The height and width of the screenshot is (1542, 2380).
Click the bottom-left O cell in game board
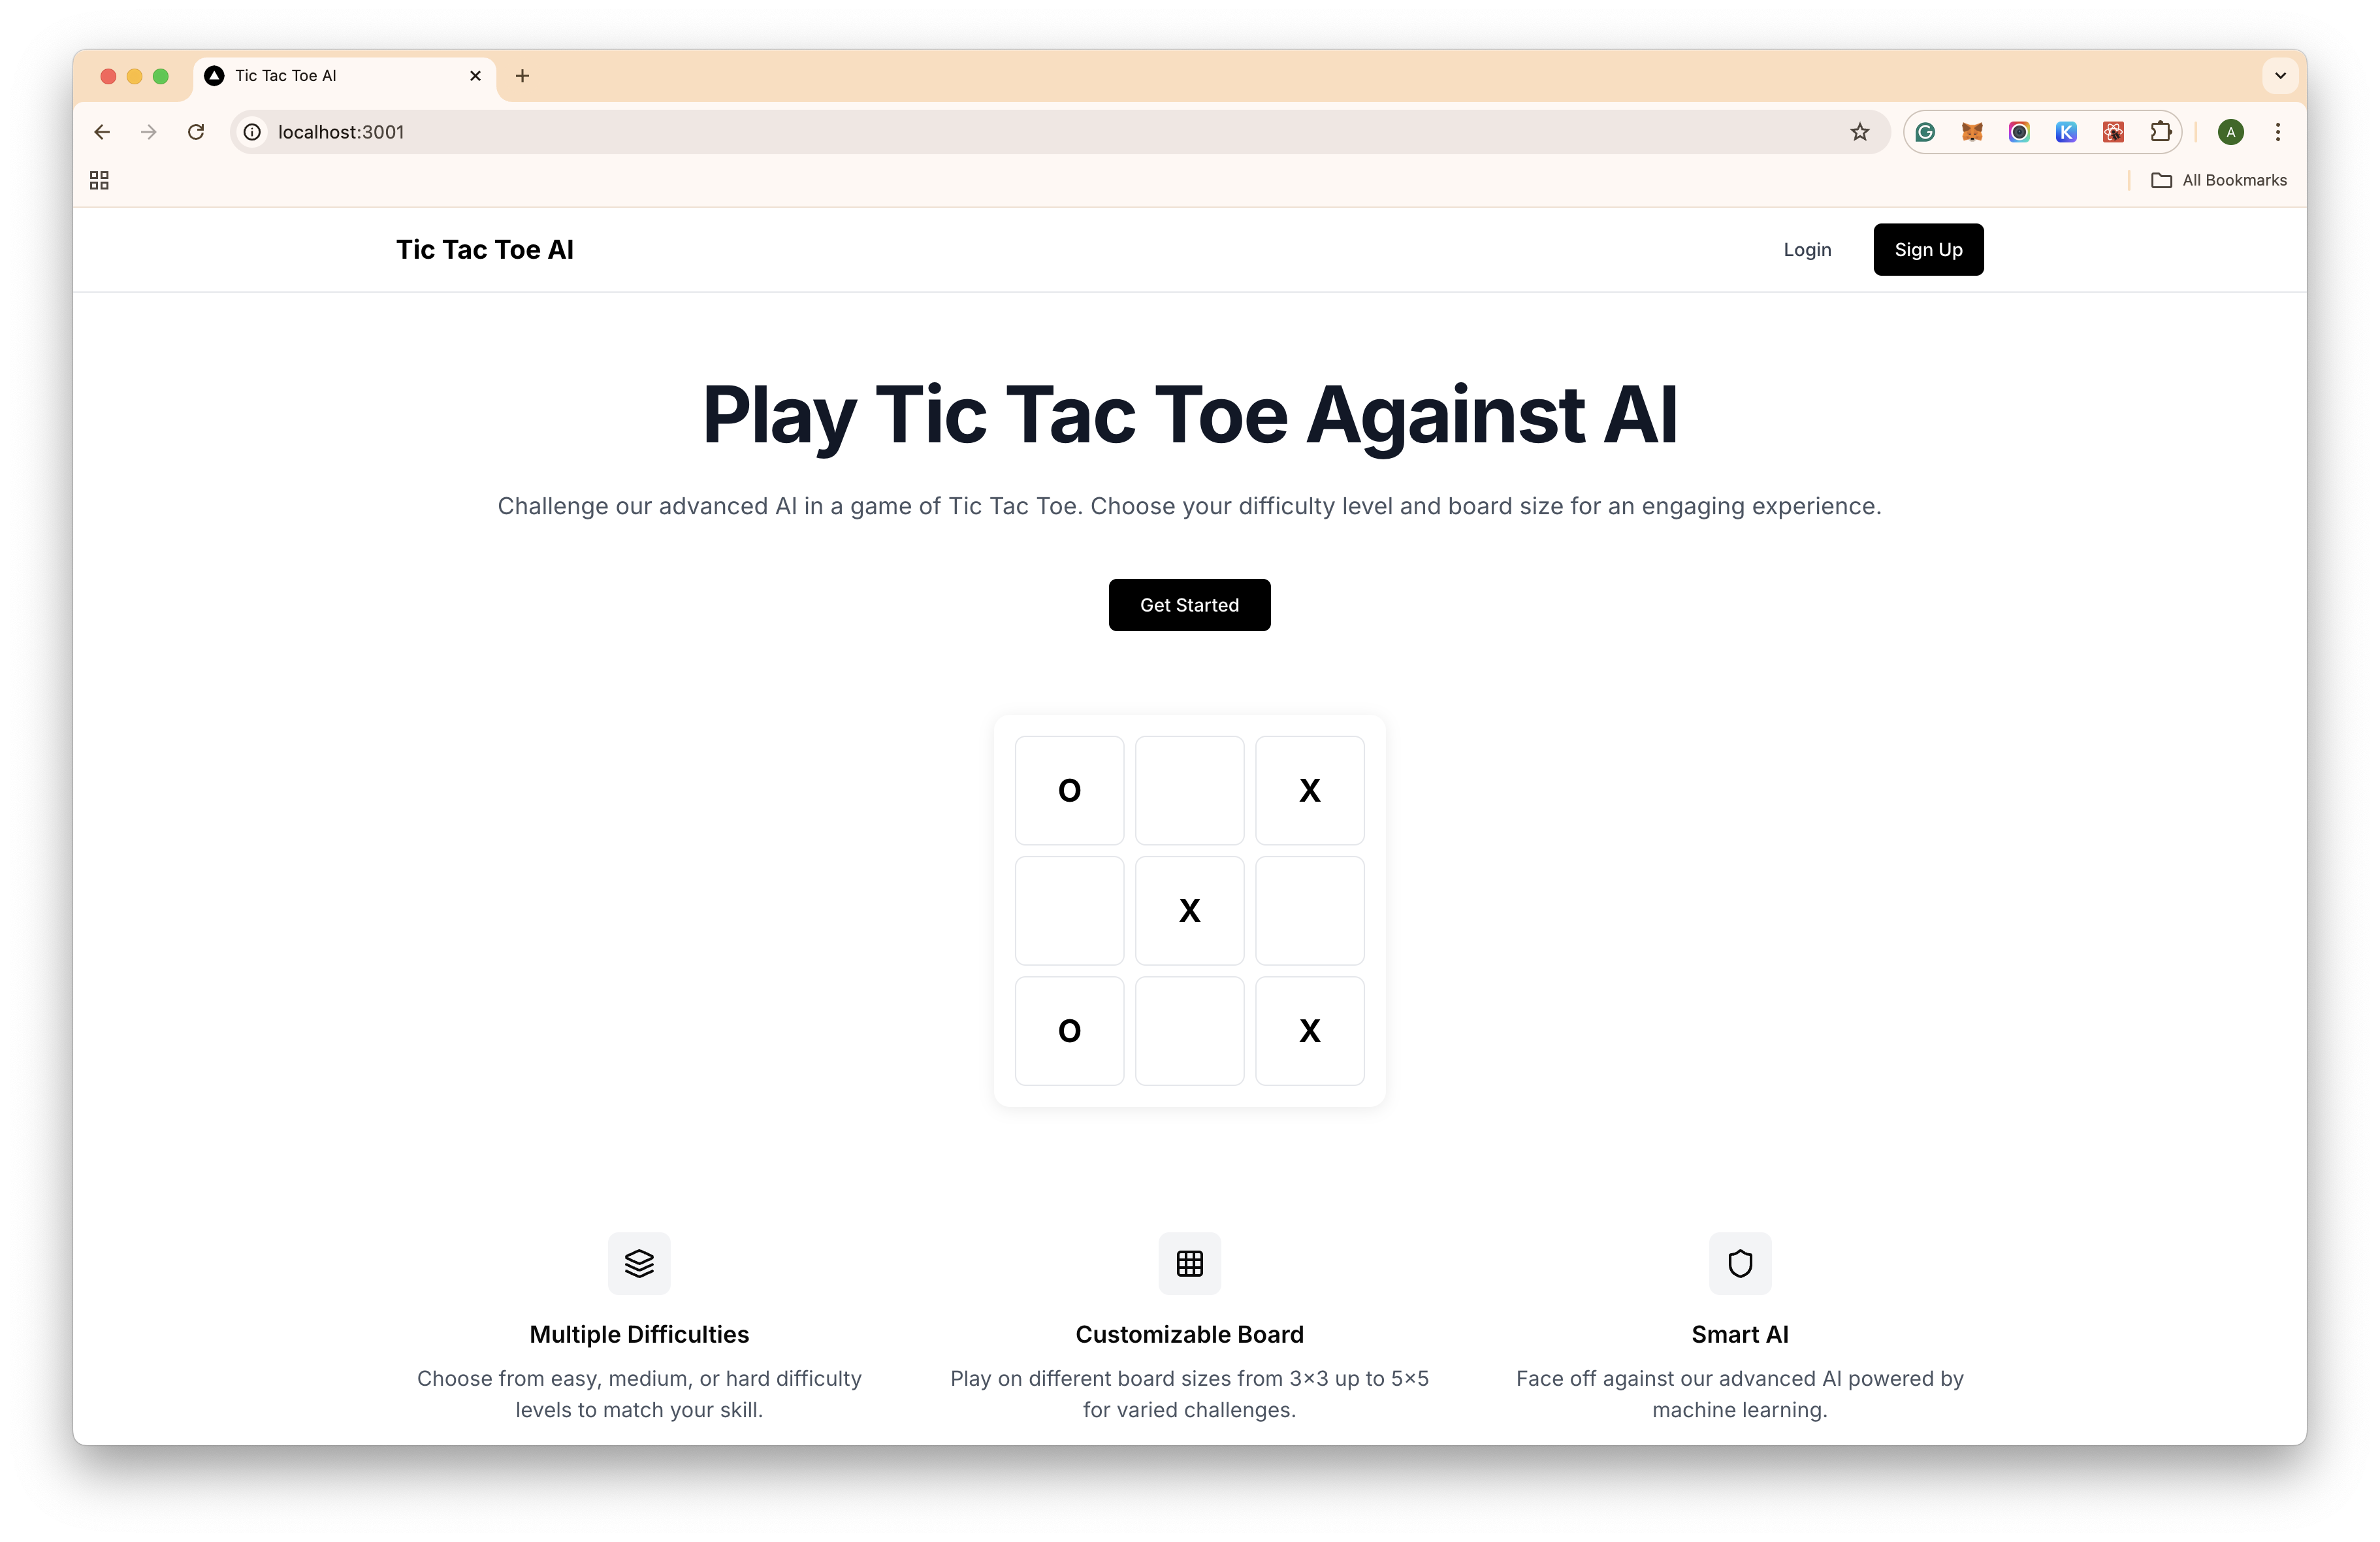1070,1030
